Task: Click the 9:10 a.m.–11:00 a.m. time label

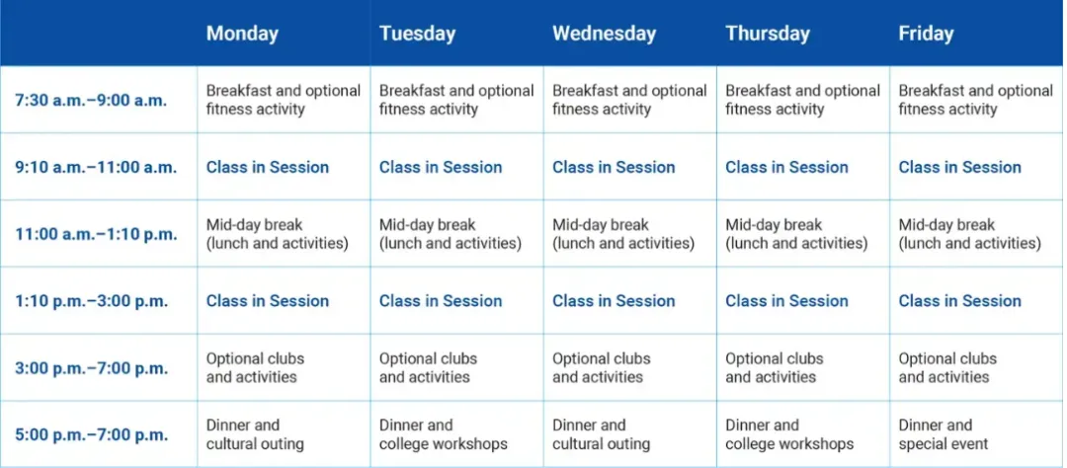Action: pos(96,167)
